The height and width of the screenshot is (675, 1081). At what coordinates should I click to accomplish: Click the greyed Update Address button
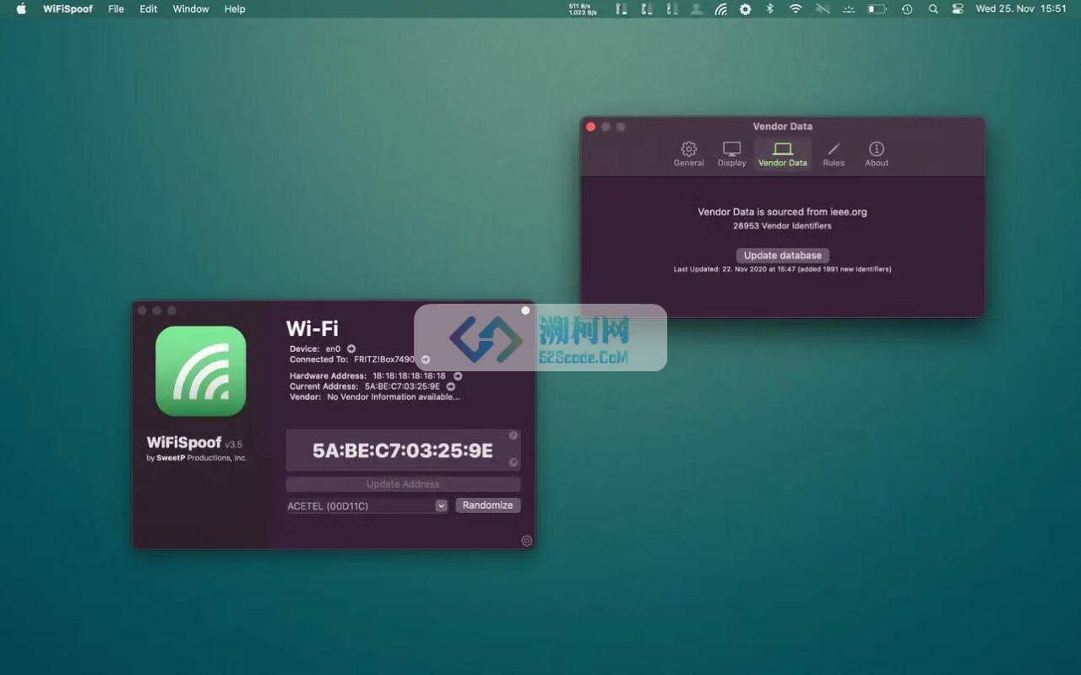tap(403, 484)
